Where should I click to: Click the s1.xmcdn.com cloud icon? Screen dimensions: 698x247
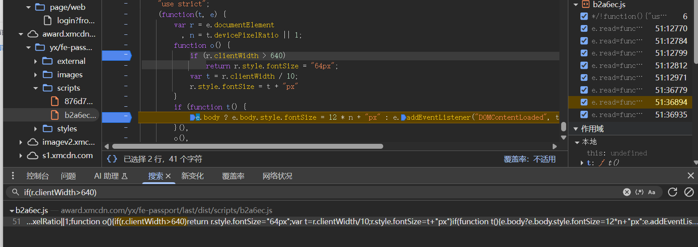(x=33, y=155)
